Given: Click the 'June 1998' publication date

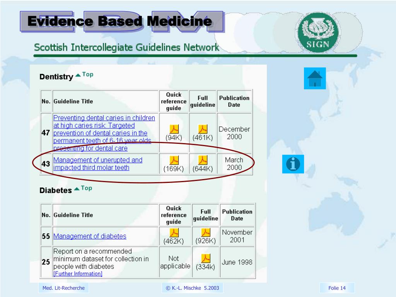Looking at the screenshot, I should click(x=237, y=262).
